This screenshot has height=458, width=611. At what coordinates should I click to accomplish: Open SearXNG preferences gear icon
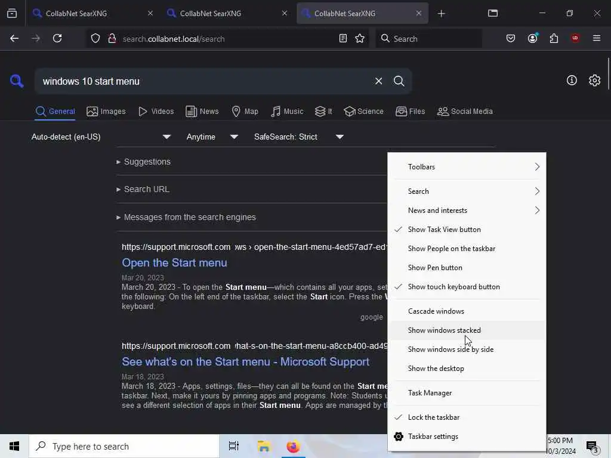tap(594, 81)
